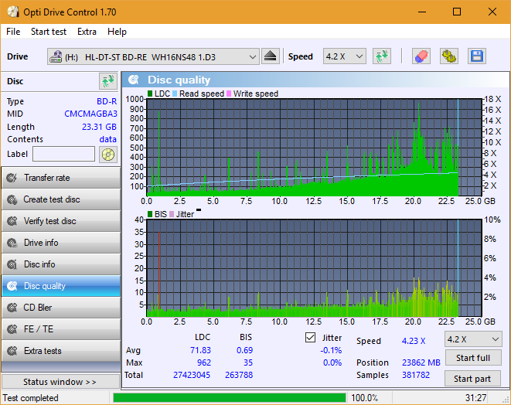Click the disc label write icon
The height and width of the screenshot is (405, 511).
[x=108, y=155]
